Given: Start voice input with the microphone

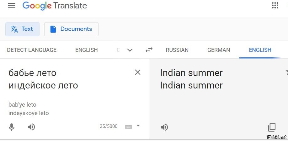Looking at the screenshot, I should tap(12, 127).
